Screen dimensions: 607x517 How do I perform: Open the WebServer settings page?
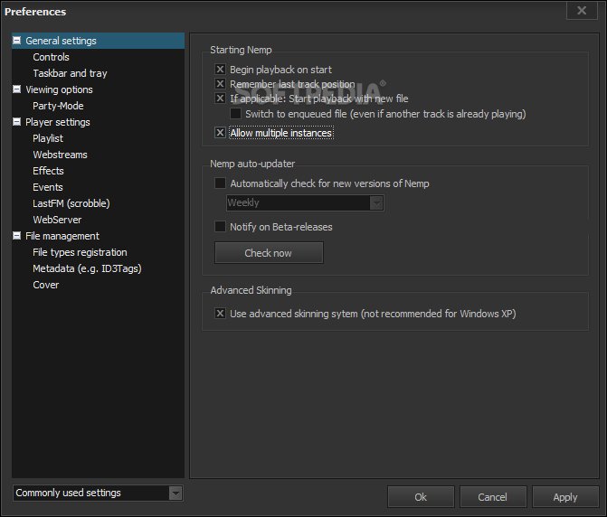[x=57, y=220]
